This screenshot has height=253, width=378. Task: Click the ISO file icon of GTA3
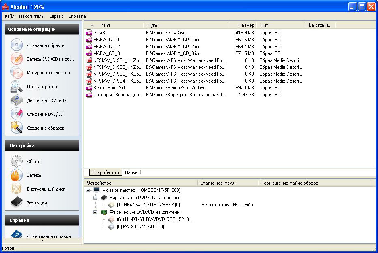(89, 33)
